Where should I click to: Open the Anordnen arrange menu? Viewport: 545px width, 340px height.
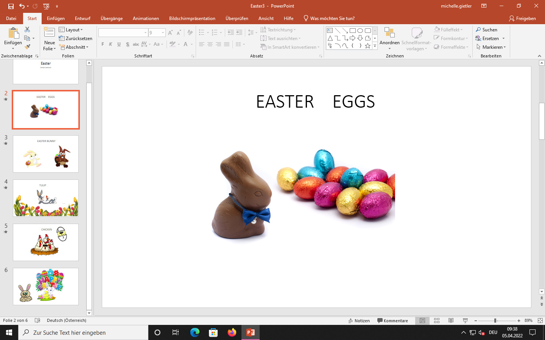[389, 39]
